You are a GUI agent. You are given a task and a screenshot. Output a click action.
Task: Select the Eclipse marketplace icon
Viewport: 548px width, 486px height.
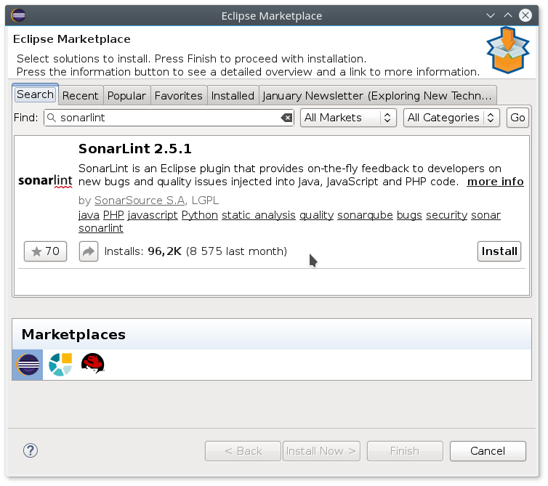(28, 365)
